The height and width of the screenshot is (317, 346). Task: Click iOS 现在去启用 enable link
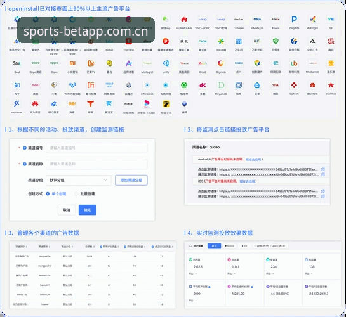pyautogui.click(x=247, y=181)
